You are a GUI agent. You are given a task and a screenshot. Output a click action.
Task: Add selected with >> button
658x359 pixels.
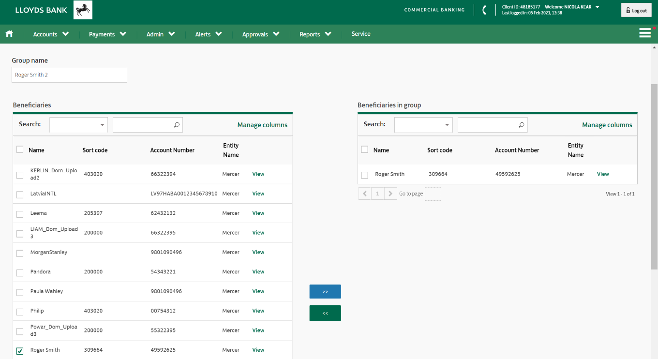(325, 292)
